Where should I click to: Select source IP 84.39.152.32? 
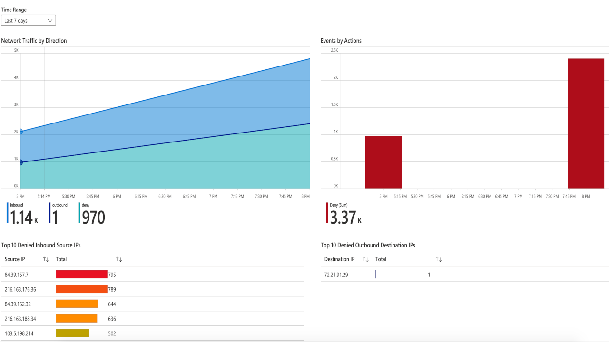(18, 304)
